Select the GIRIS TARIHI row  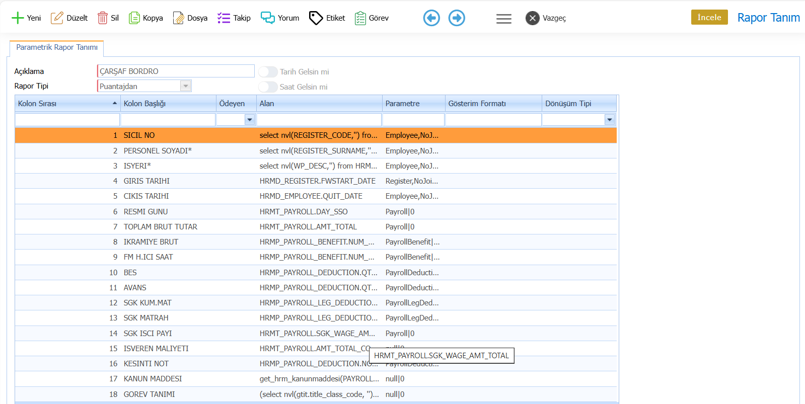point(316,181)
